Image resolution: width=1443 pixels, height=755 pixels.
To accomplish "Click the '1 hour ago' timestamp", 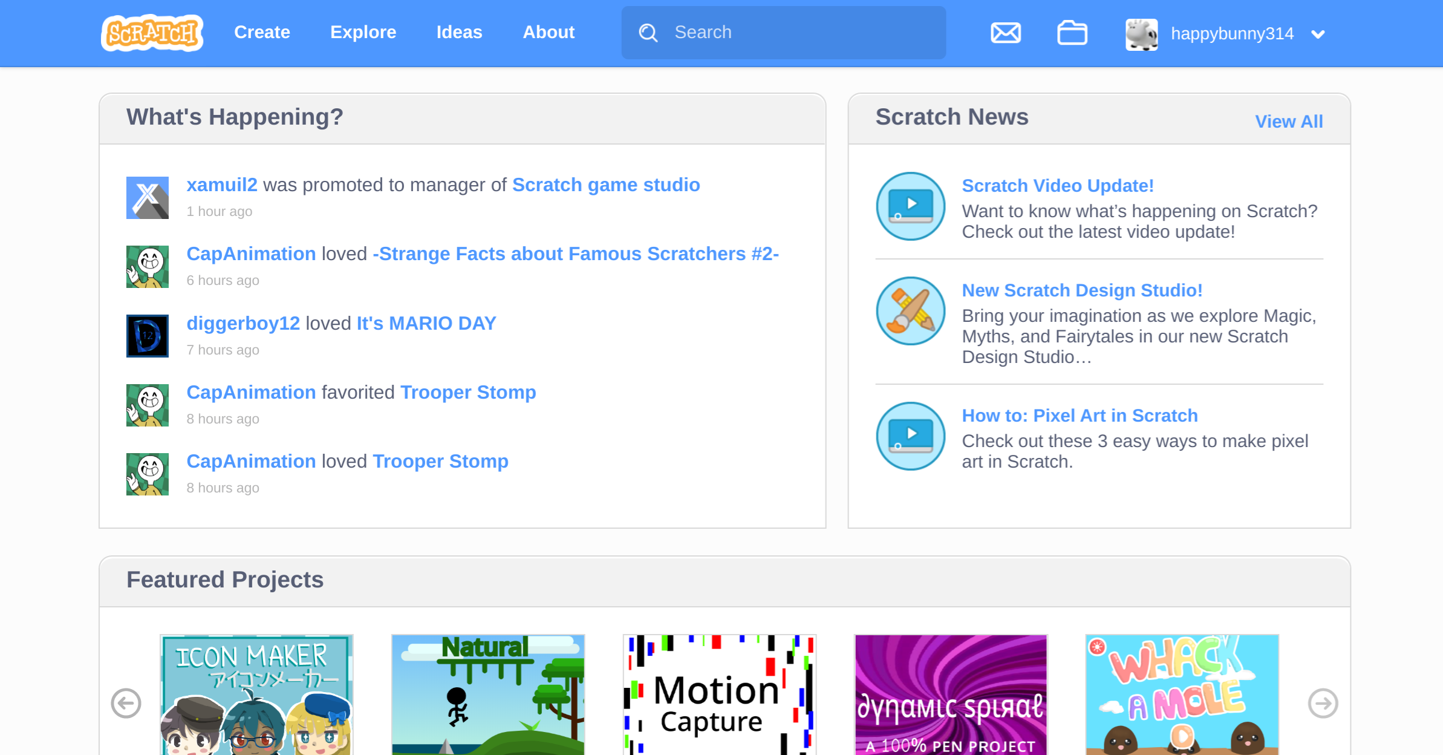I will pos(219,212).
